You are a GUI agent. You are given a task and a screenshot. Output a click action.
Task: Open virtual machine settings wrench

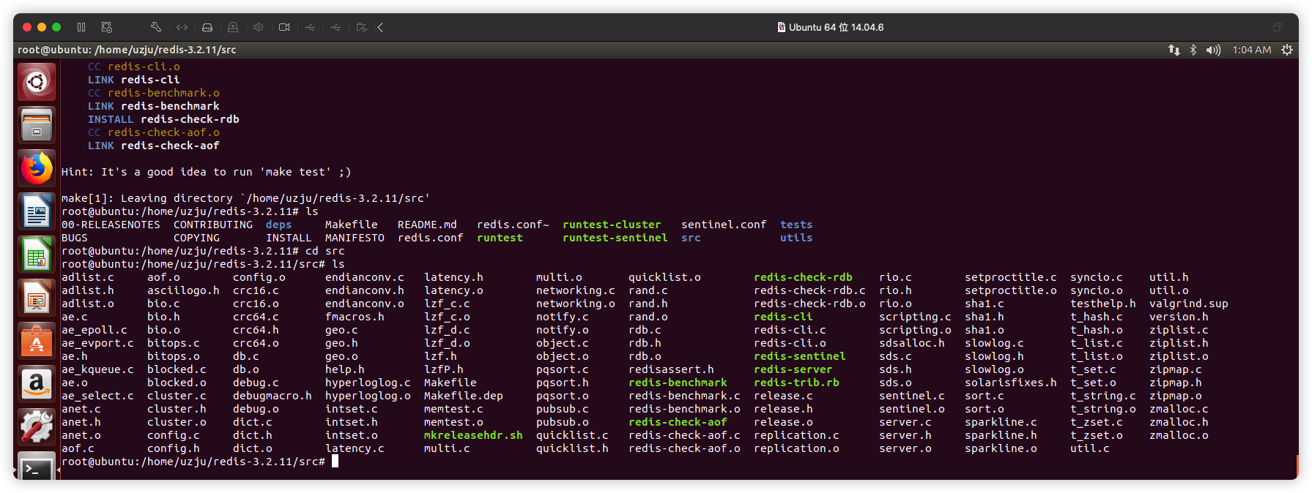pyautogui.click(x=156, y=27)
